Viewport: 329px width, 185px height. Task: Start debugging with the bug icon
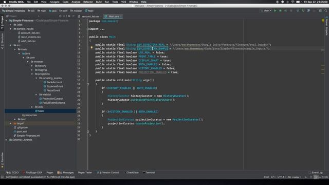click(x=280, y=10)
